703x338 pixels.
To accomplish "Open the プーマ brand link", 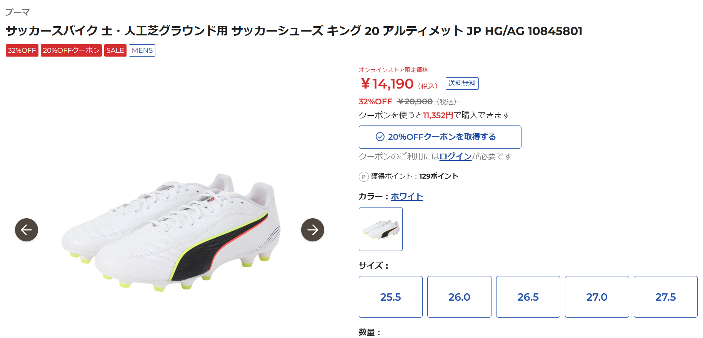I will click(17, 12).
